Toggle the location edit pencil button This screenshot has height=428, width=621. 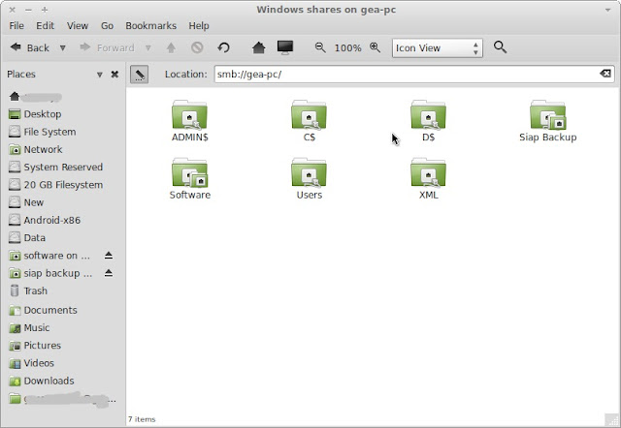coord(139,75)
